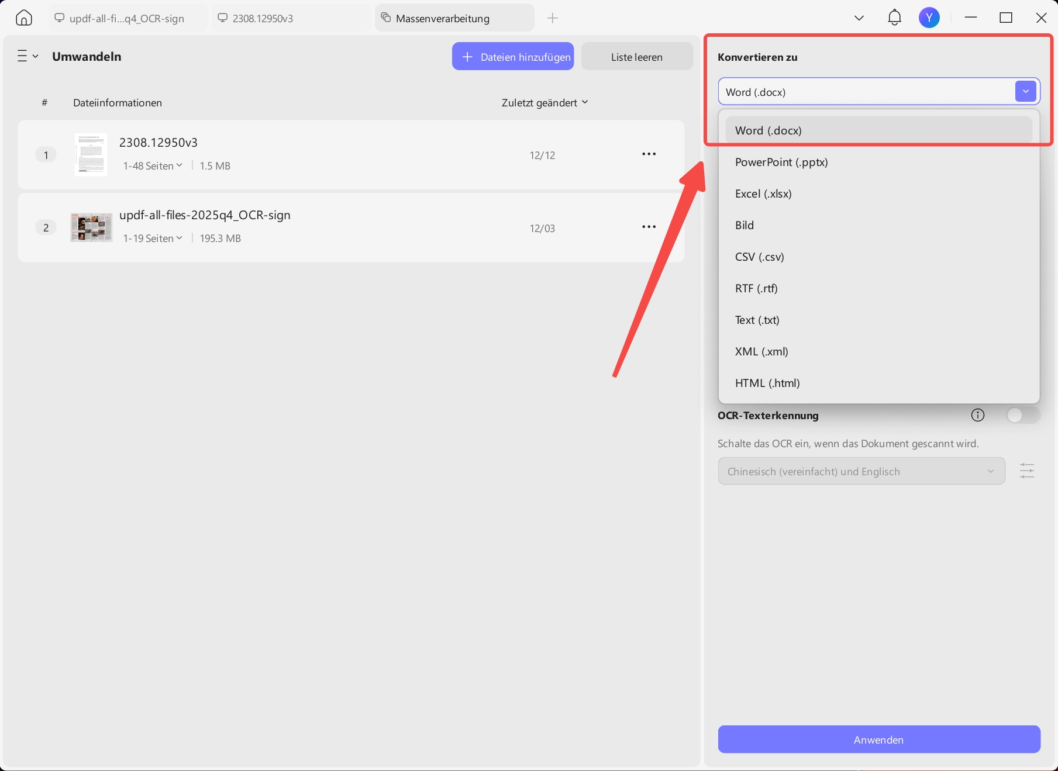Expand the 1-48 Seiten page range
Image resolution: width=1058 pixels, height=771 pixels.
click(153, 166)
